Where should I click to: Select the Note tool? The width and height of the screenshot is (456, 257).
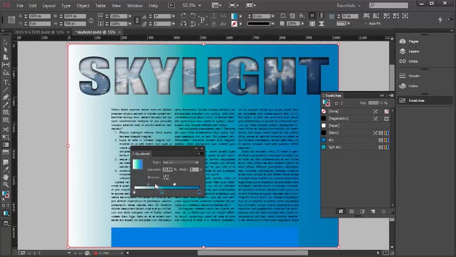pyautogui.click(x=5, y=162)
